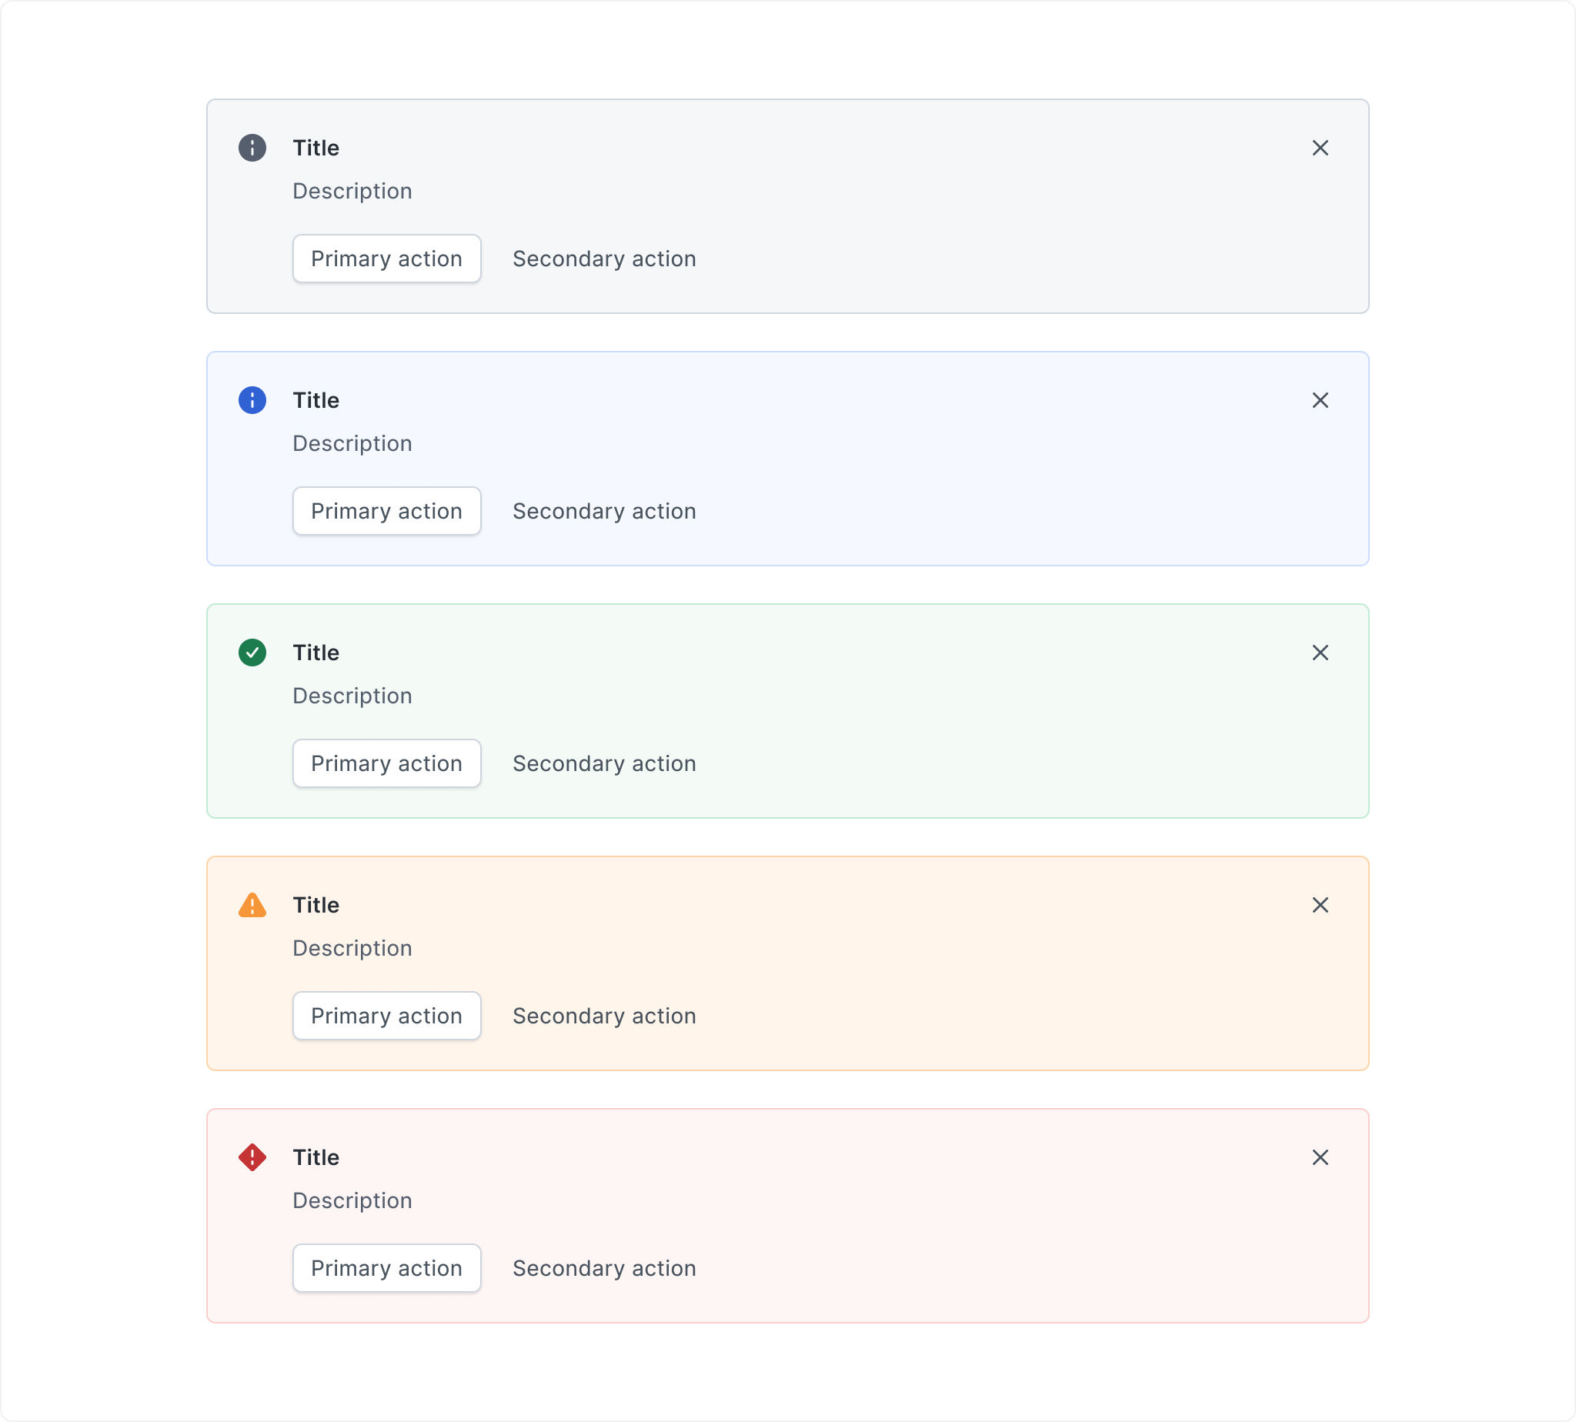Click the green checkmark success icon
Image resolution: width=1576 pixels, height=1422 pixels.
point(252,653)
